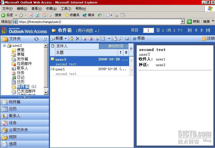Go to previous page arrow
This screenshot has width=215, height=148.
click(196, 30)
